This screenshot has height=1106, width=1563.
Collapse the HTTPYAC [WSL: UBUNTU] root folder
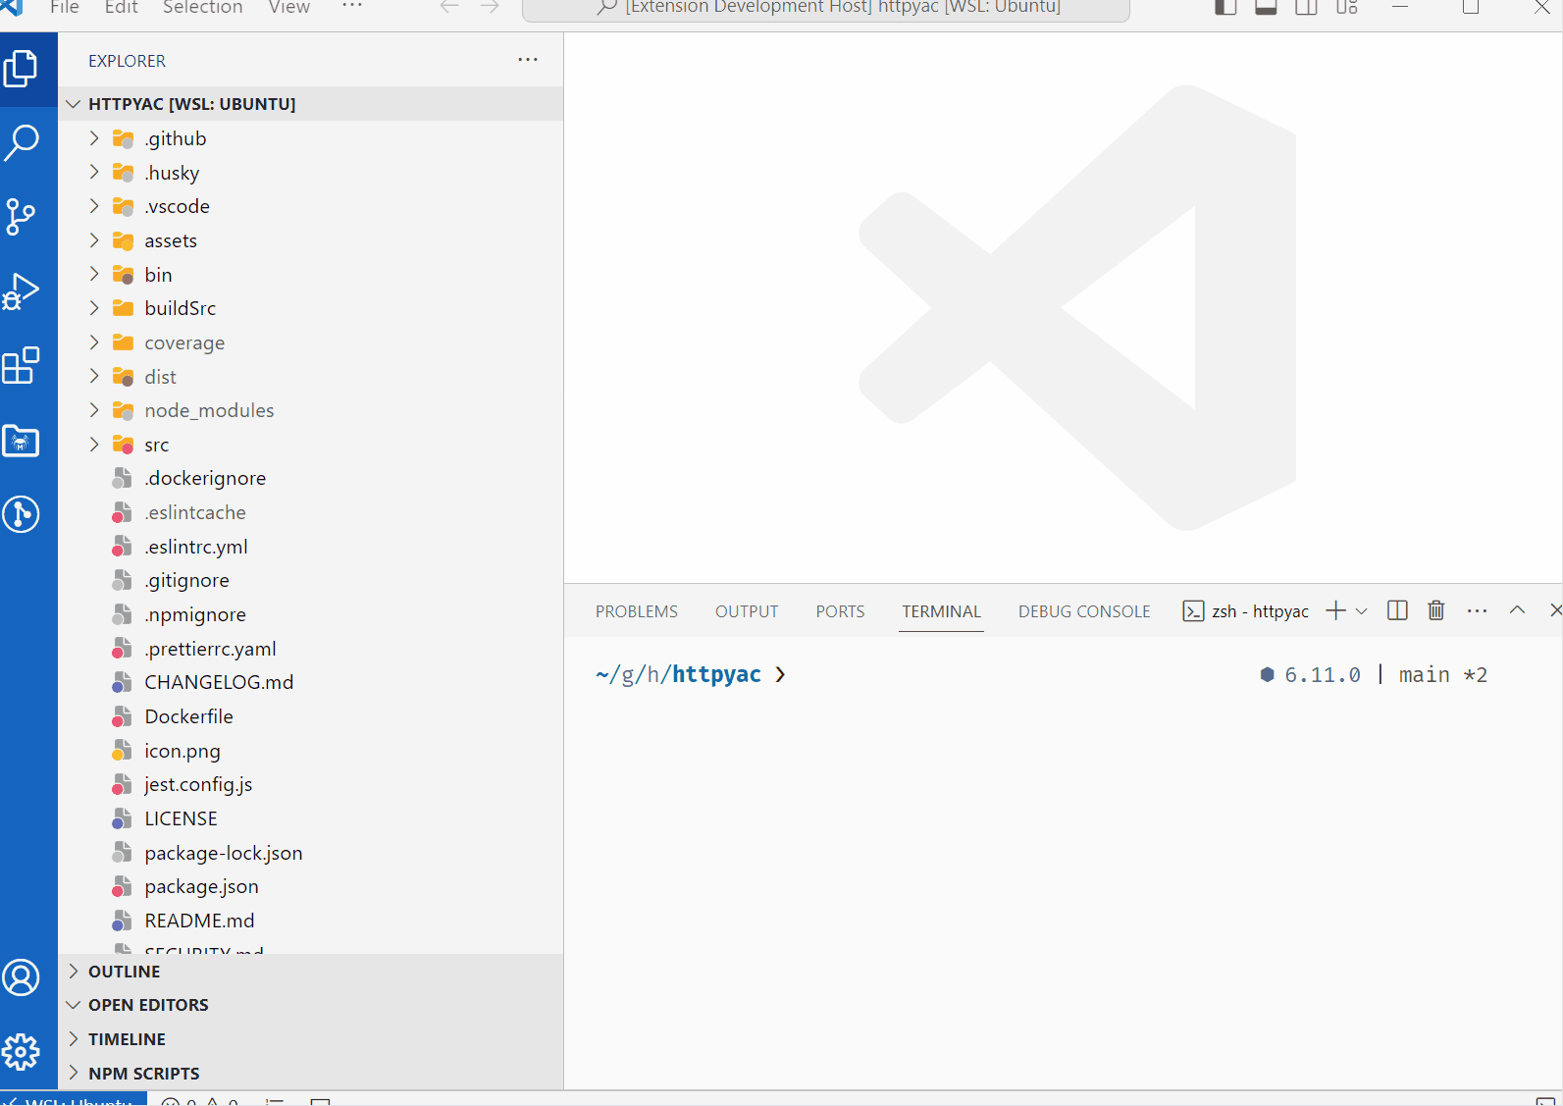[x=311, y=104]
